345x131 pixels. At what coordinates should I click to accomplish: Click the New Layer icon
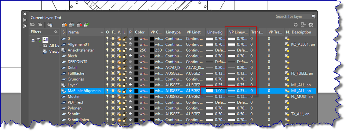click(64, 24)
